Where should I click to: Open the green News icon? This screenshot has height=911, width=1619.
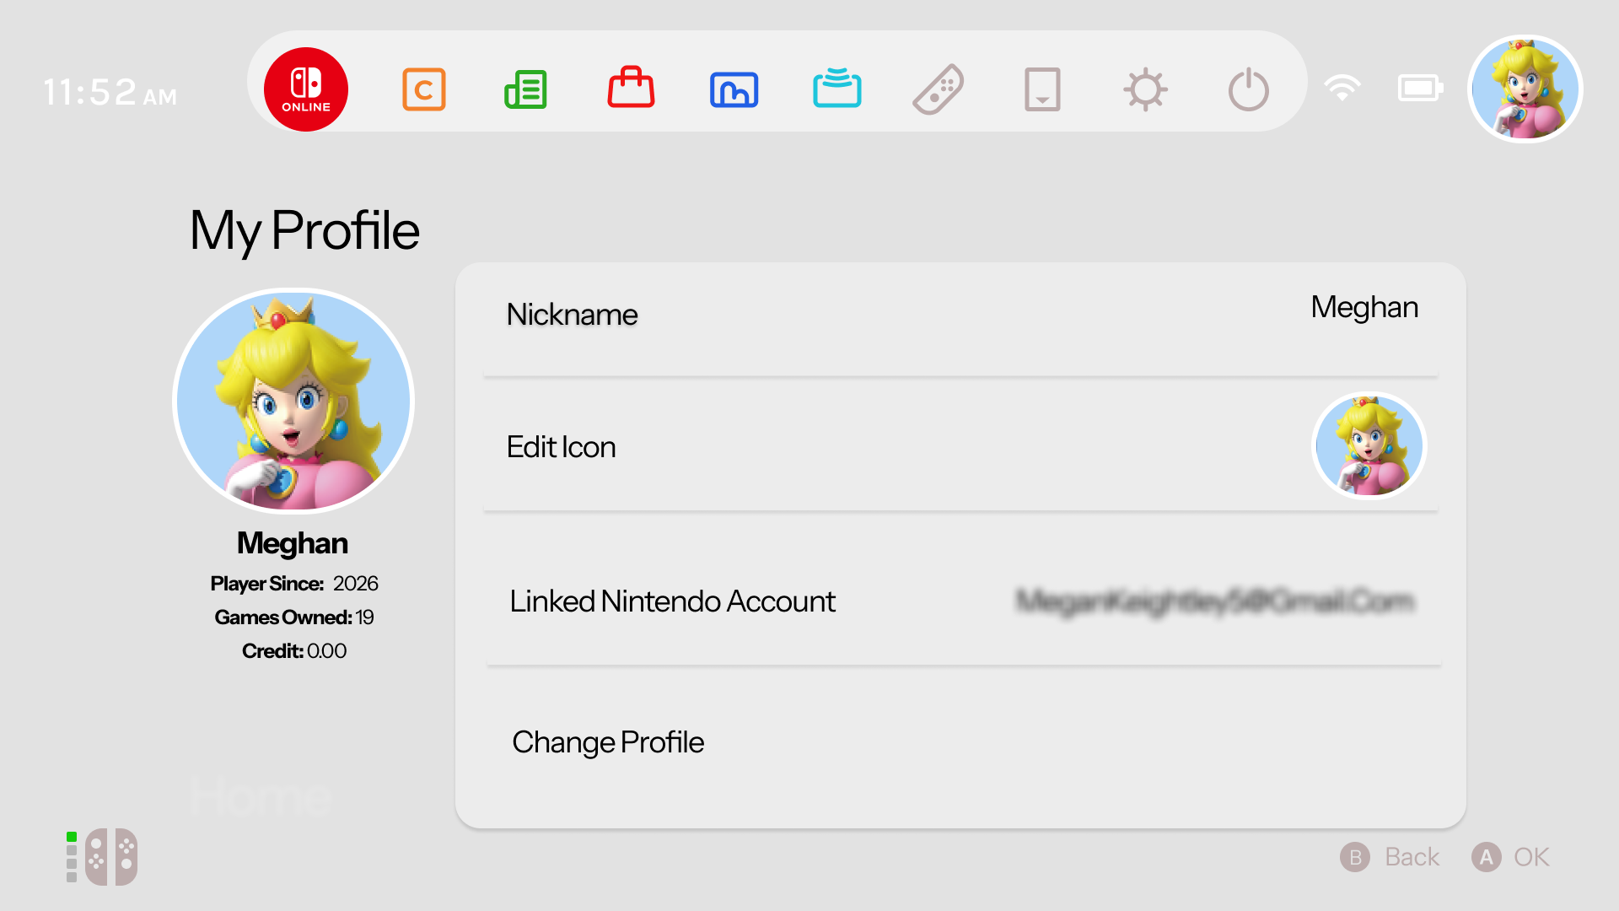point(526,89)
